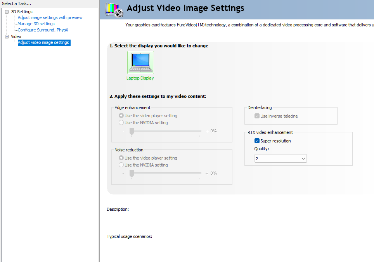
Task: Select Adjust video image settings item
Action: pyautogui.click(x=43, y=43)
